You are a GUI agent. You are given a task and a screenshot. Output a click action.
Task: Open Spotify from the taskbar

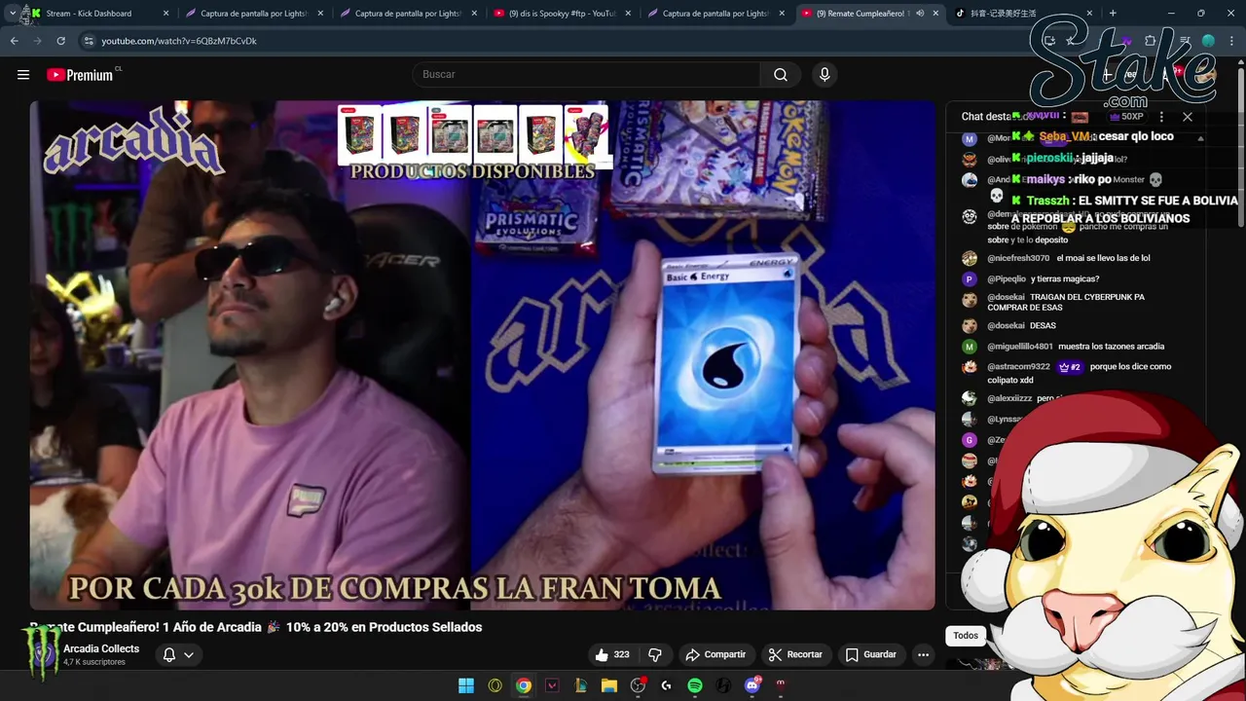coord(695,685)
